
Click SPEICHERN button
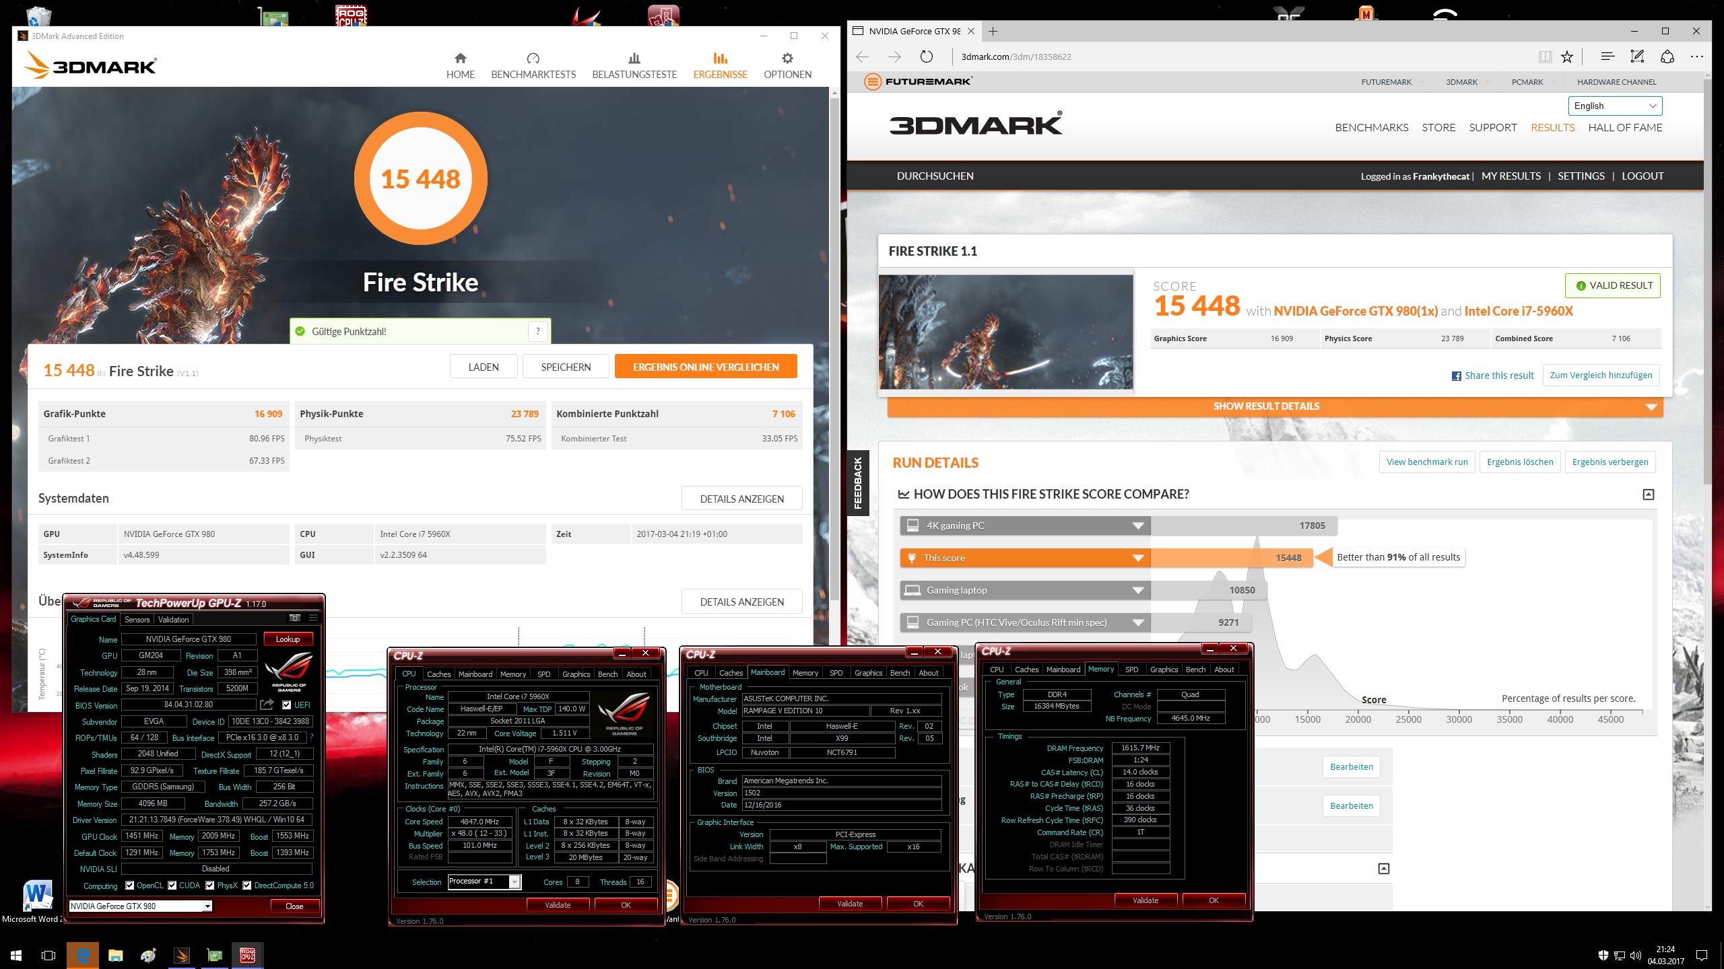coord(566,367)
